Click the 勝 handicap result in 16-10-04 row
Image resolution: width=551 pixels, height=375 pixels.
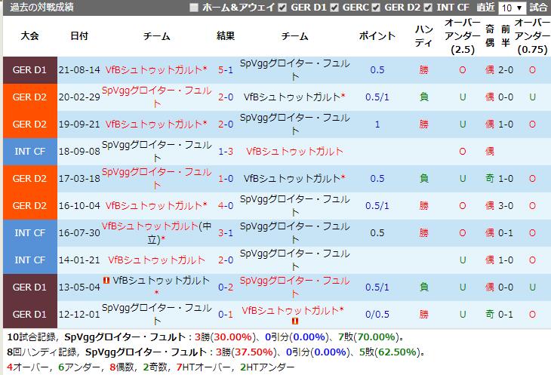pos(423,205)
